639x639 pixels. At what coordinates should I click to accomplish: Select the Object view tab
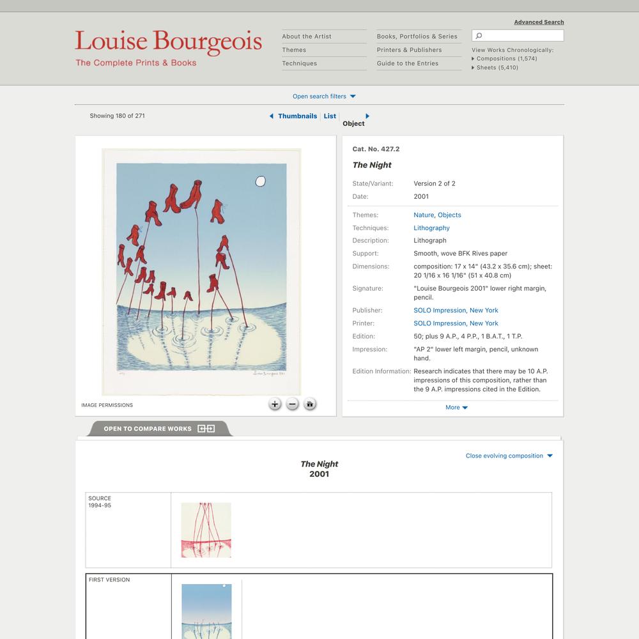pos(353,123)
